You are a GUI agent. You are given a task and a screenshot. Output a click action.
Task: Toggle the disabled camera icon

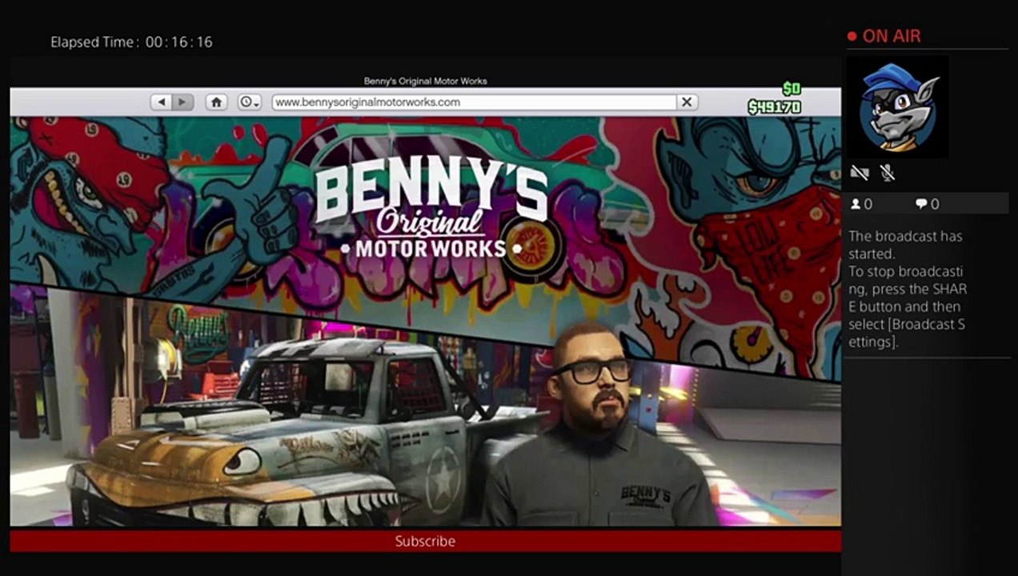point(860,173)
